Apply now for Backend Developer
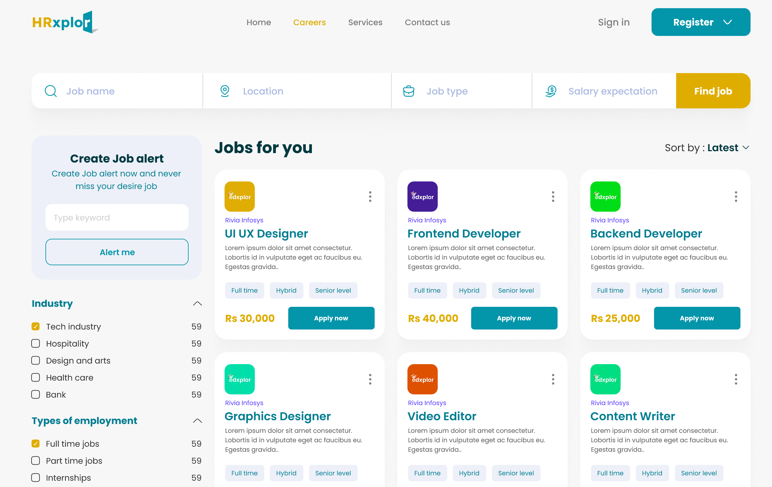The width and height of the screenshot is (772, 487). coord(697,318)
